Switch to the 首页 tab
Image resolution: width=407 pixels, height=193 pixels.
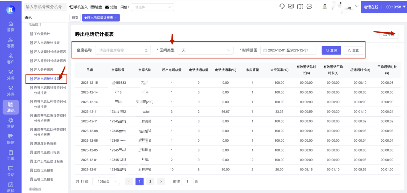point(75,18)
